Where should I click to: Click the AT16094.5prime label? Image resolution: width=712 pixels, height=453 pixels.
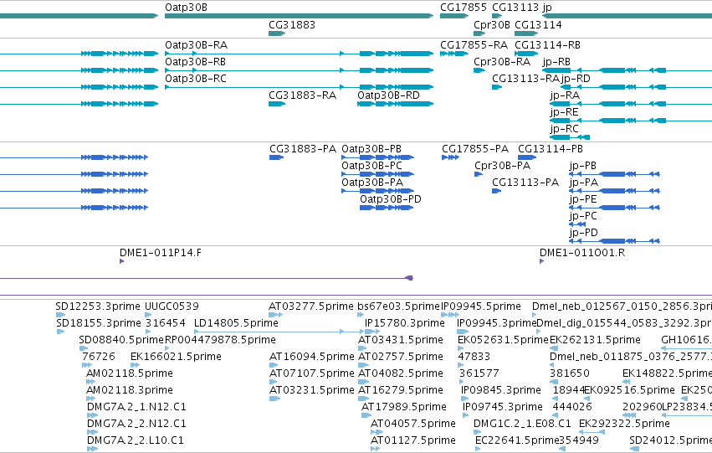pyautogui.click(x=311, y=357)
